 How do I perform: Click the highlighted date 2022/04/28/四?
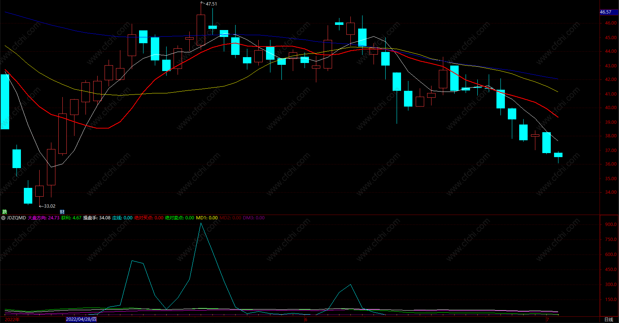click(81, 319)
